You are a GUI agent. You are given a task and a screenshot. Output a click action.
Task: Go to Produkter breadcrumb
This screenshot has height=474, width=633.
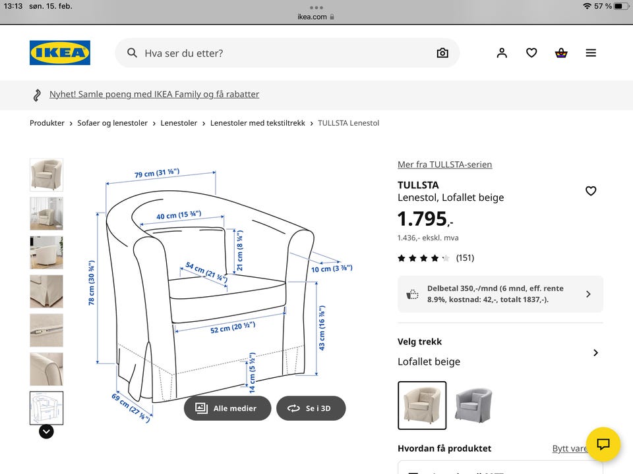(x=47, y=123)
